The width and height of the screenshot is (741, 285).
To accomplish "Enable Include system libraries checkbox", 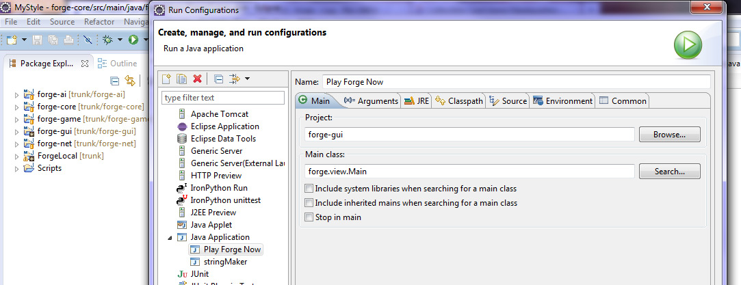I will 309,188.
